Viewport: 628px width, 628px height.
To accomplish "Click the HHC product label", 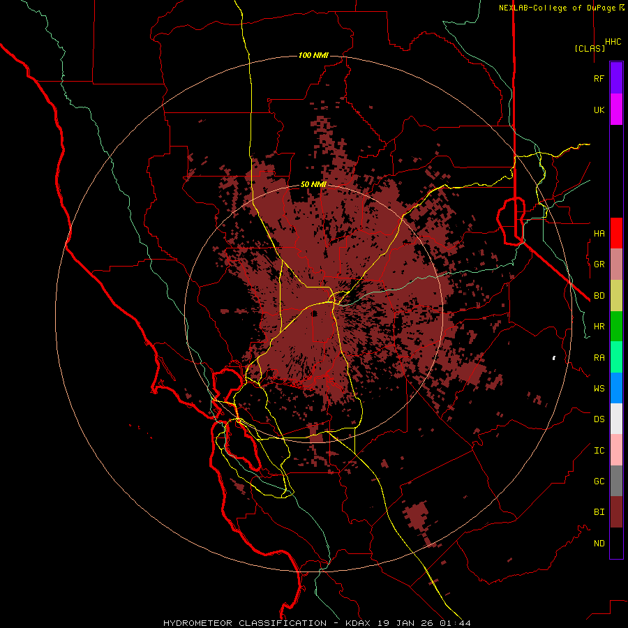I will click(613, 42).
